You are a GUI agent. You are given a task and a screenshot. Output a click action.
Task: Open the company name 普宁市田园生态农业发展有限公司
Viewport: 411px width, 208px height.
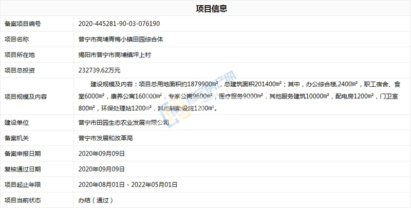[124, 123]
